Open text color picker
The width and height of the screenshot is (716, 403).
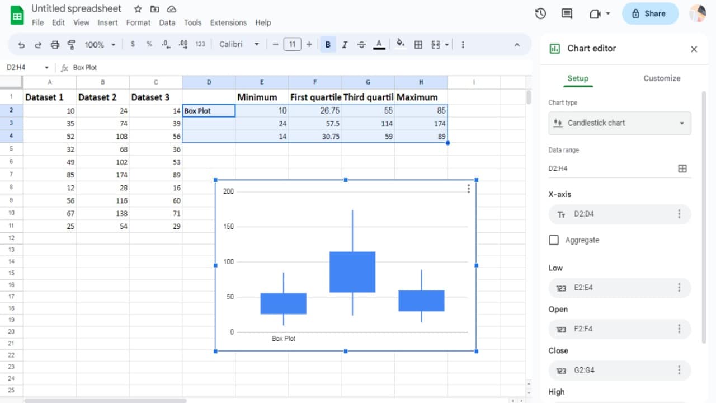(x=379, y=45)
